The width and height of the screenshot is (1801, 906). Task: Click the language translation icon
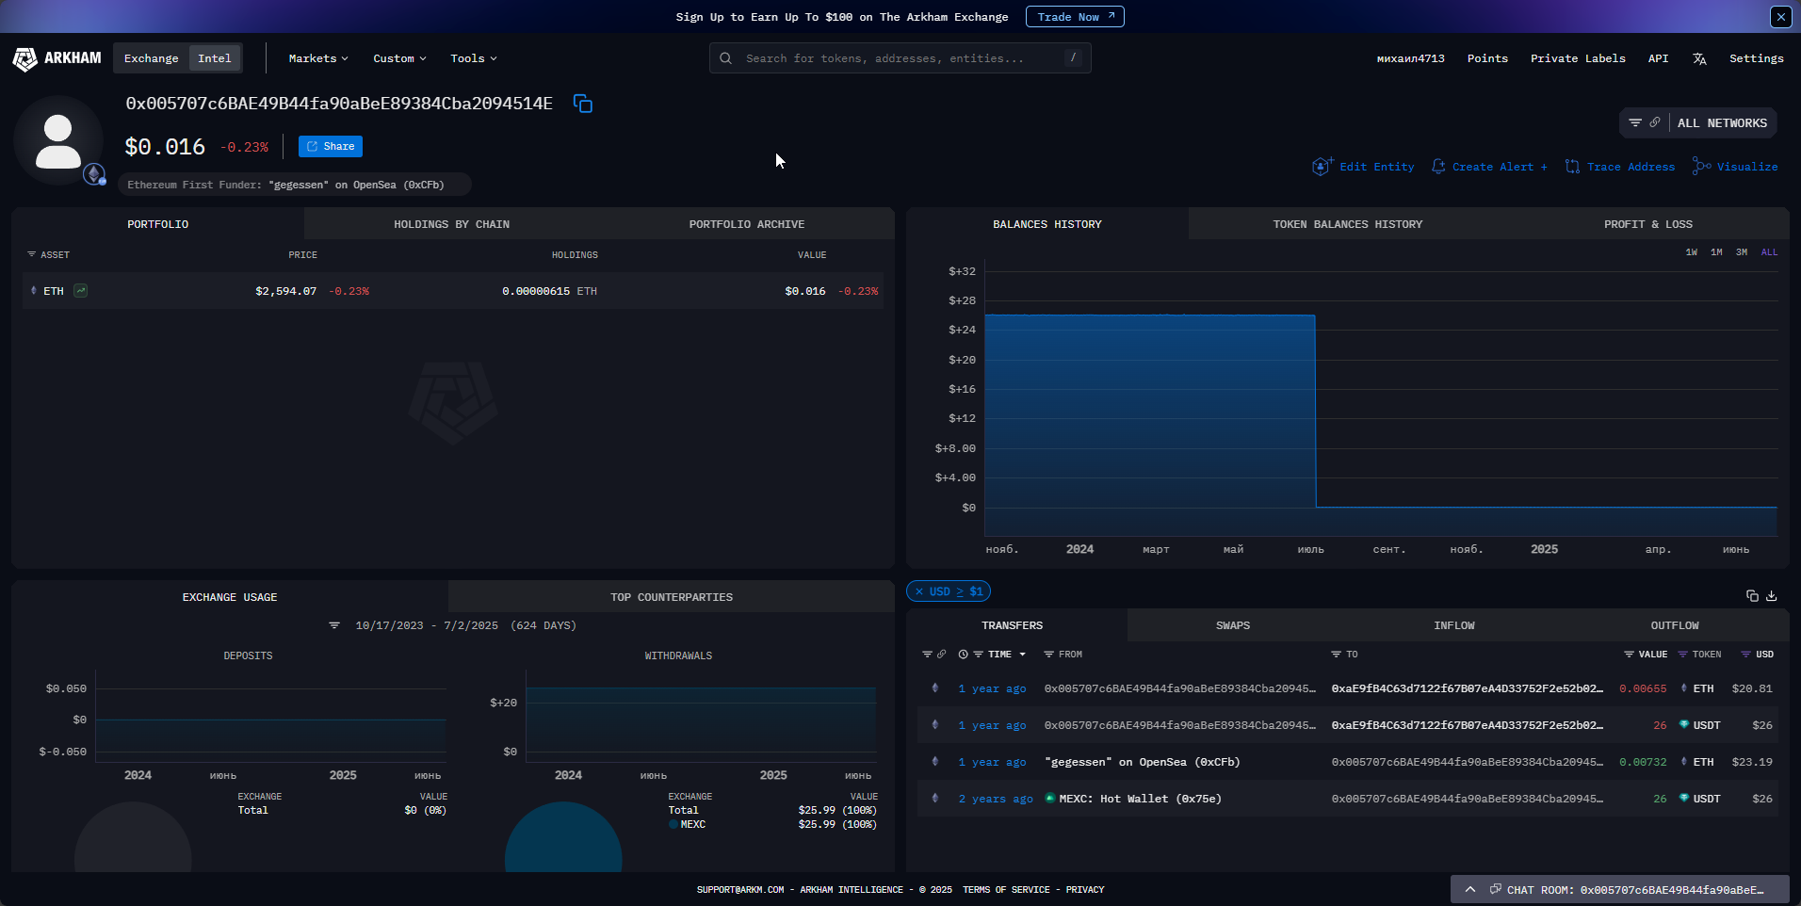pyautogui.click(x=1699, y=58)
